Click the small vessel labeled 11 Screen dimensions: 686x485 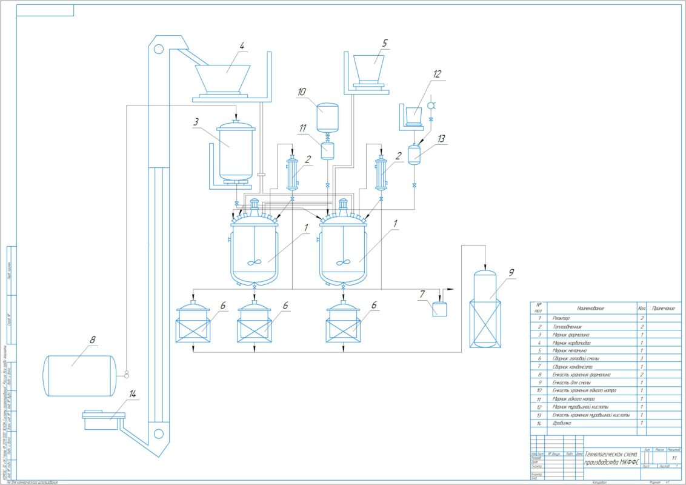click(x=327, y=150)
